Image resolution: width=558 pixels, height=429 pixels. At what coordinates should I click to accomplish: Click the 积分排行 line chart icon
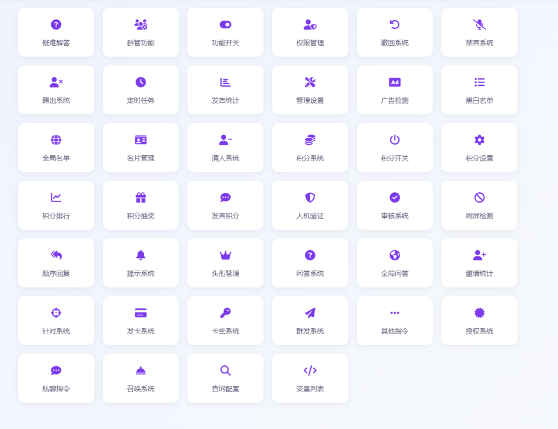[56, 197]
